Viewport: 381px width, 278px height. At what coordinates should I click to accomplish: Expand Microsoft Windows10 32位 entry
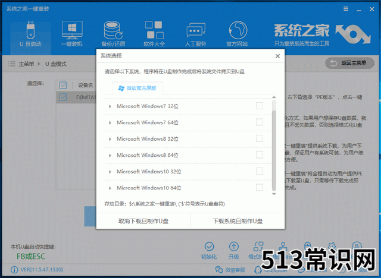(110, 172)
